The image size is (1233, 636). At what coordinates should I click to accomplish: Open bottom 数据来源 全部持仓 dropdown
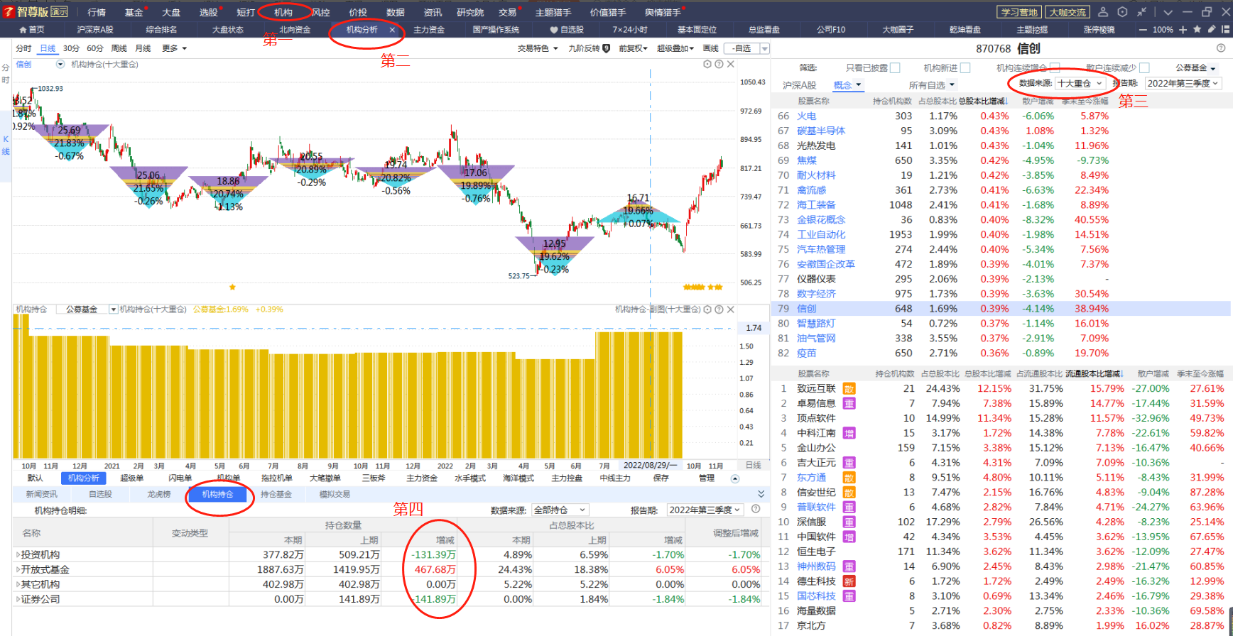click(x=560, y=510)
